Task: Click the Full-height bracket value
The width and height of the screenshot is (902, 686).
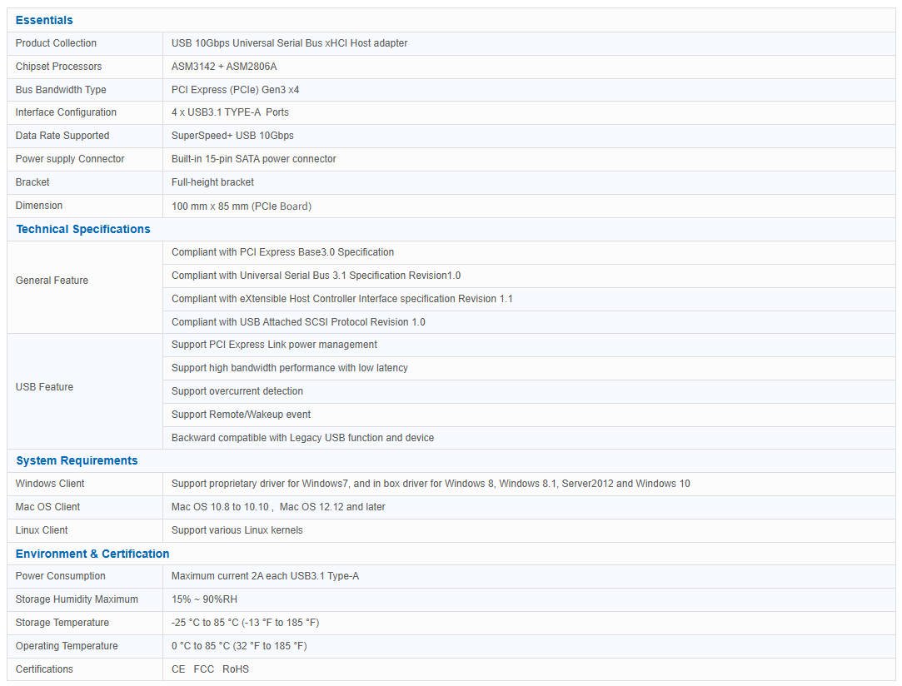Action: 212,182
